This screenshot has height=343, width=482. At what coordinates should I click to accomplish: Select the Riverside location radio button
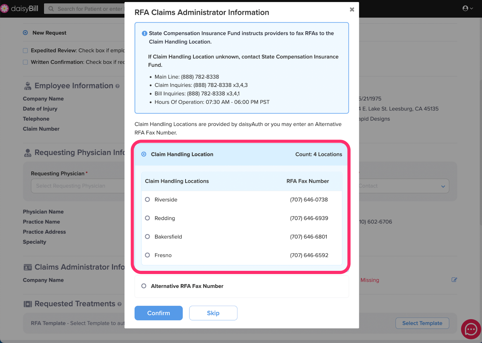click(147, 200)
